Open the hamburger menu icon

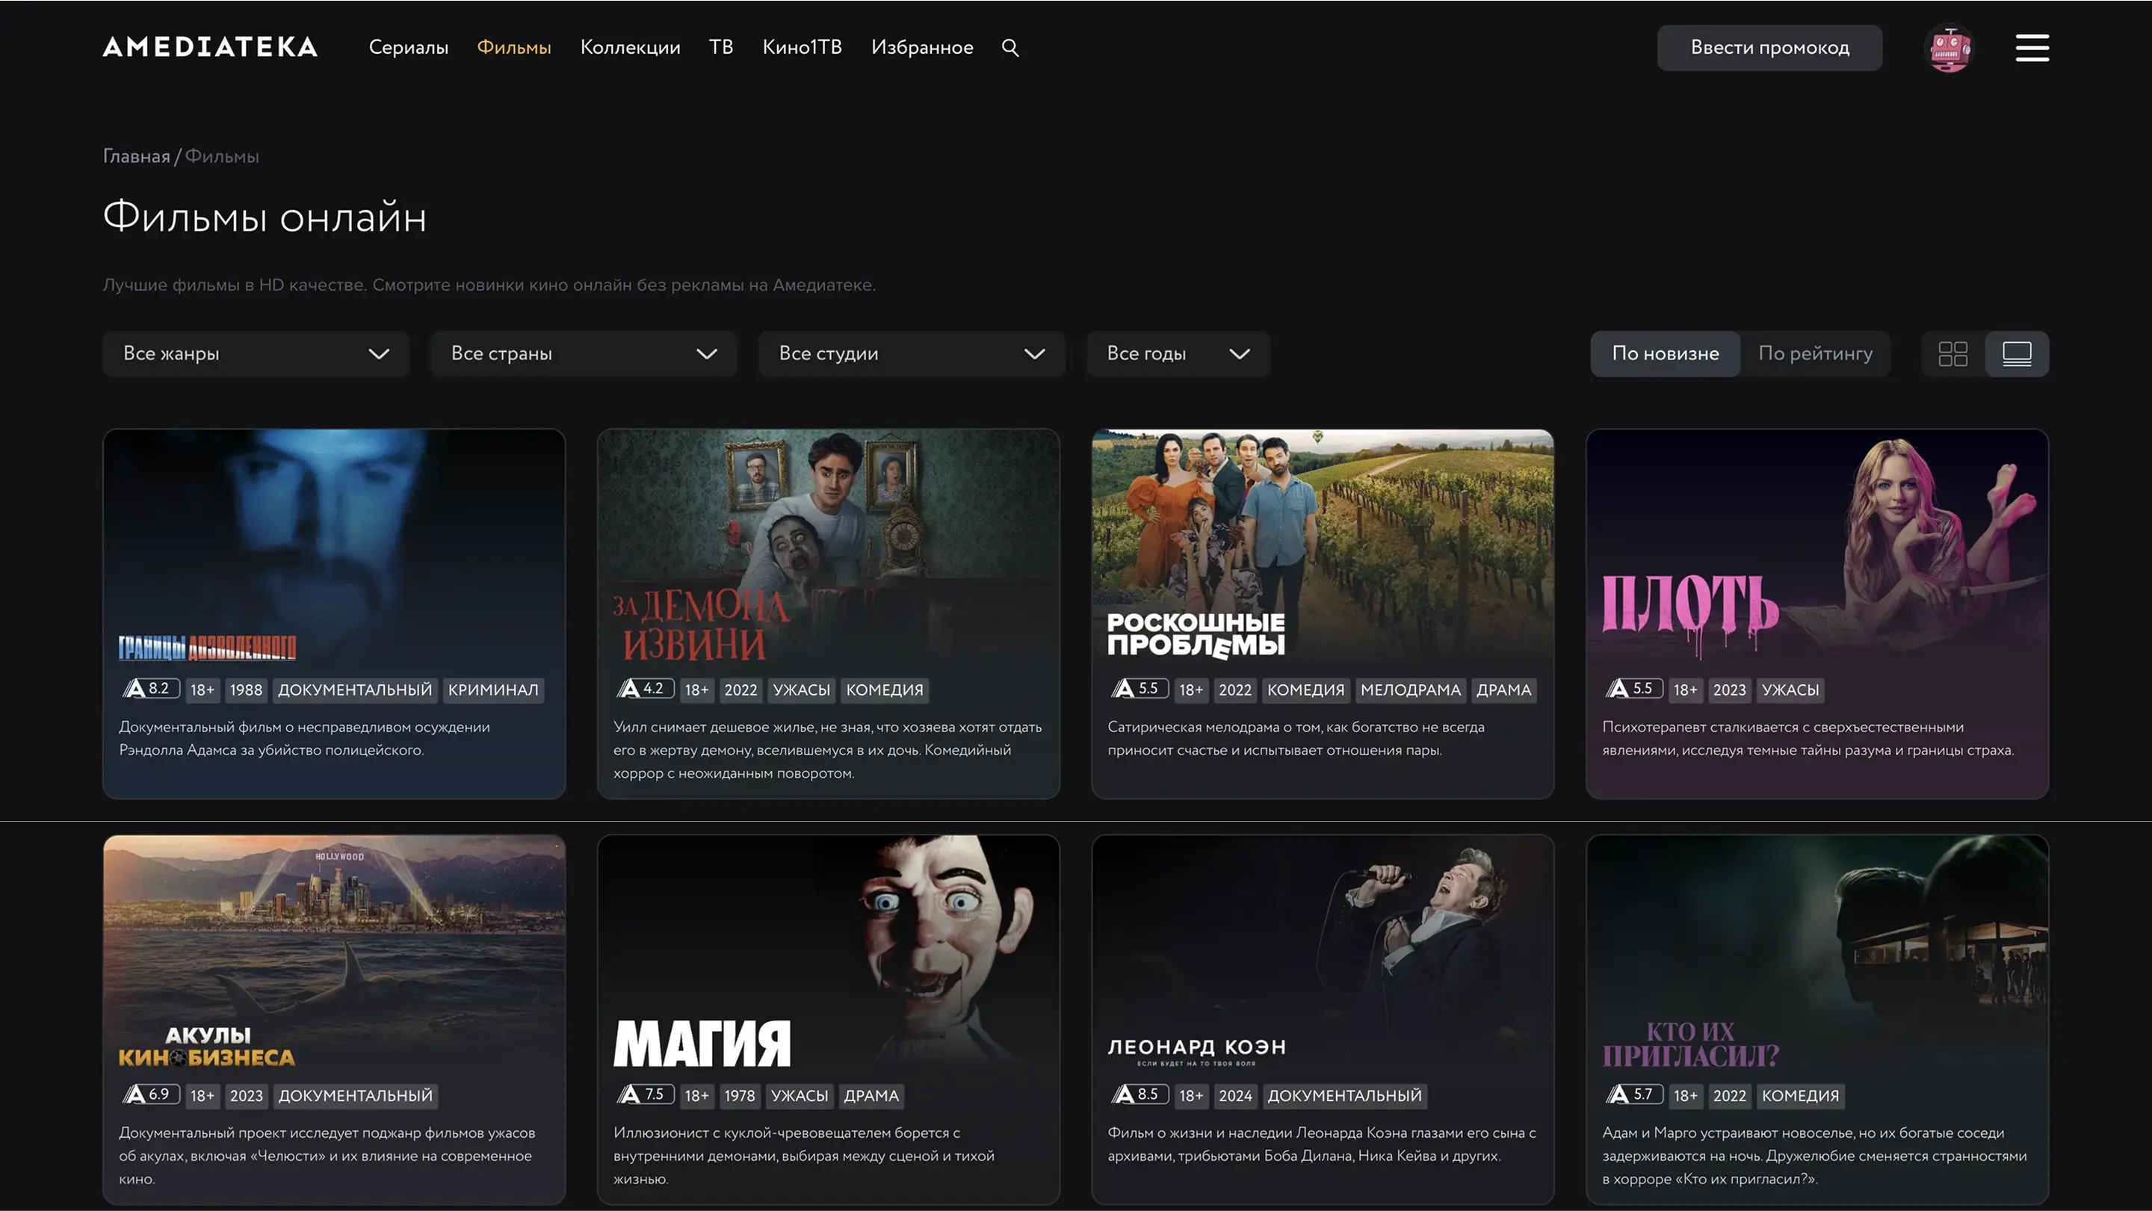2032,48
